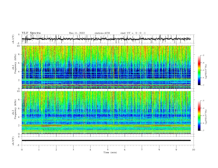Image resolution: width=218 pixels, height=168 pixels.
Task: Click the ch.2 spectrogram color bar
Action: tap(199, 116)
